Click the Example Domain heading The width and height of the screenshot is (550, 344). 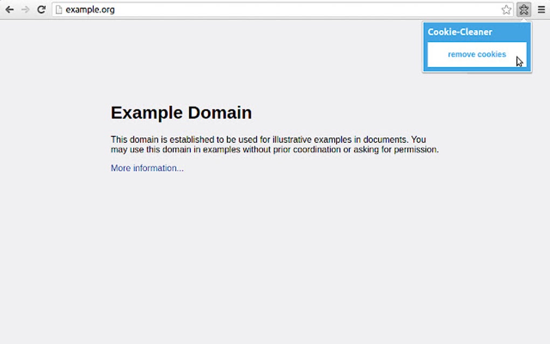[181, 113]
